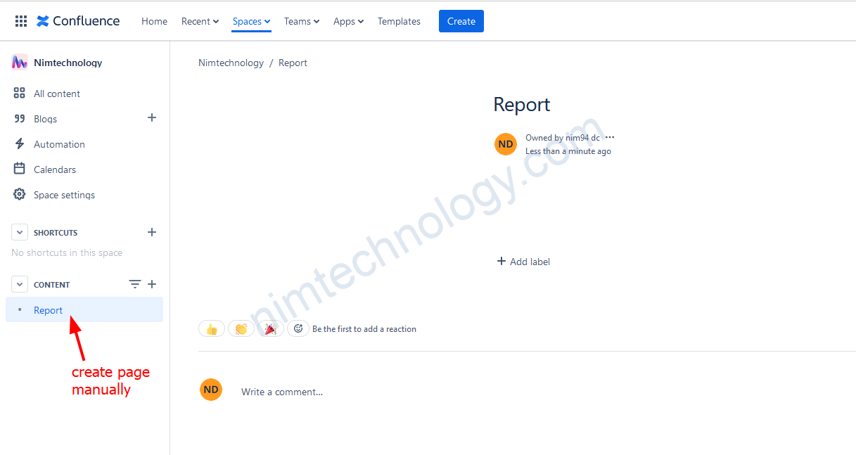Click the Confluence logo

(x=78, y=21)
